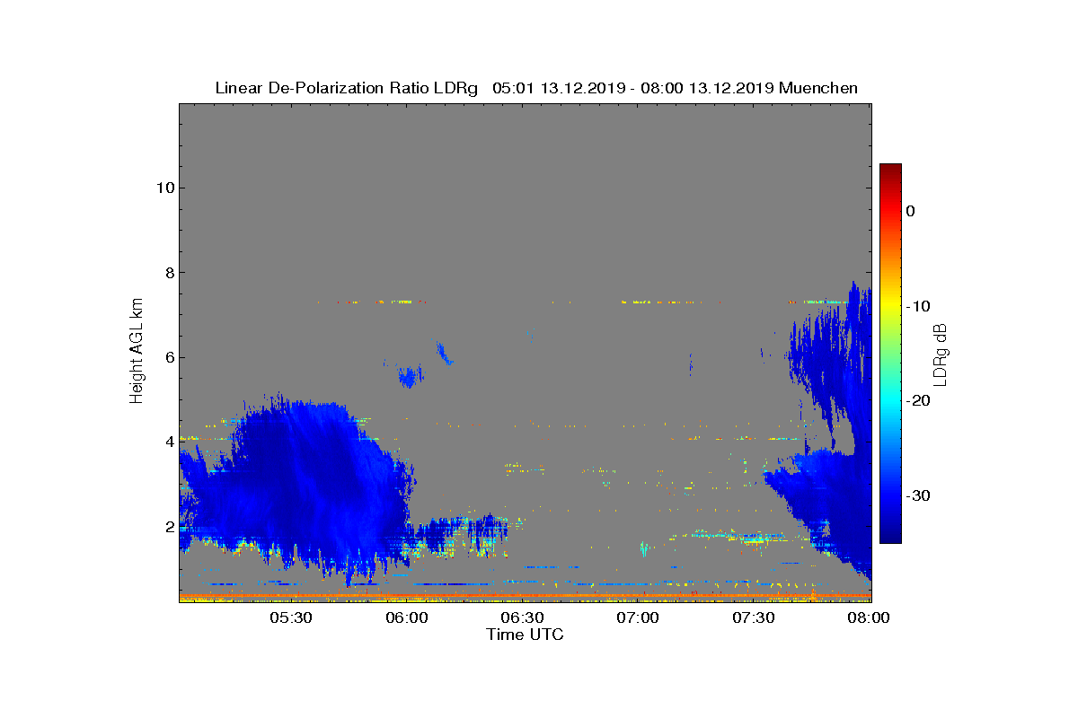Click the height tick label 10
This screenshot has height=718, width=1078.
click(164, 188)
